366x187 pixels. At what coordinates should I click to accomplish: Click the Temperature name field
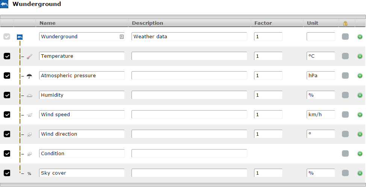82,56
